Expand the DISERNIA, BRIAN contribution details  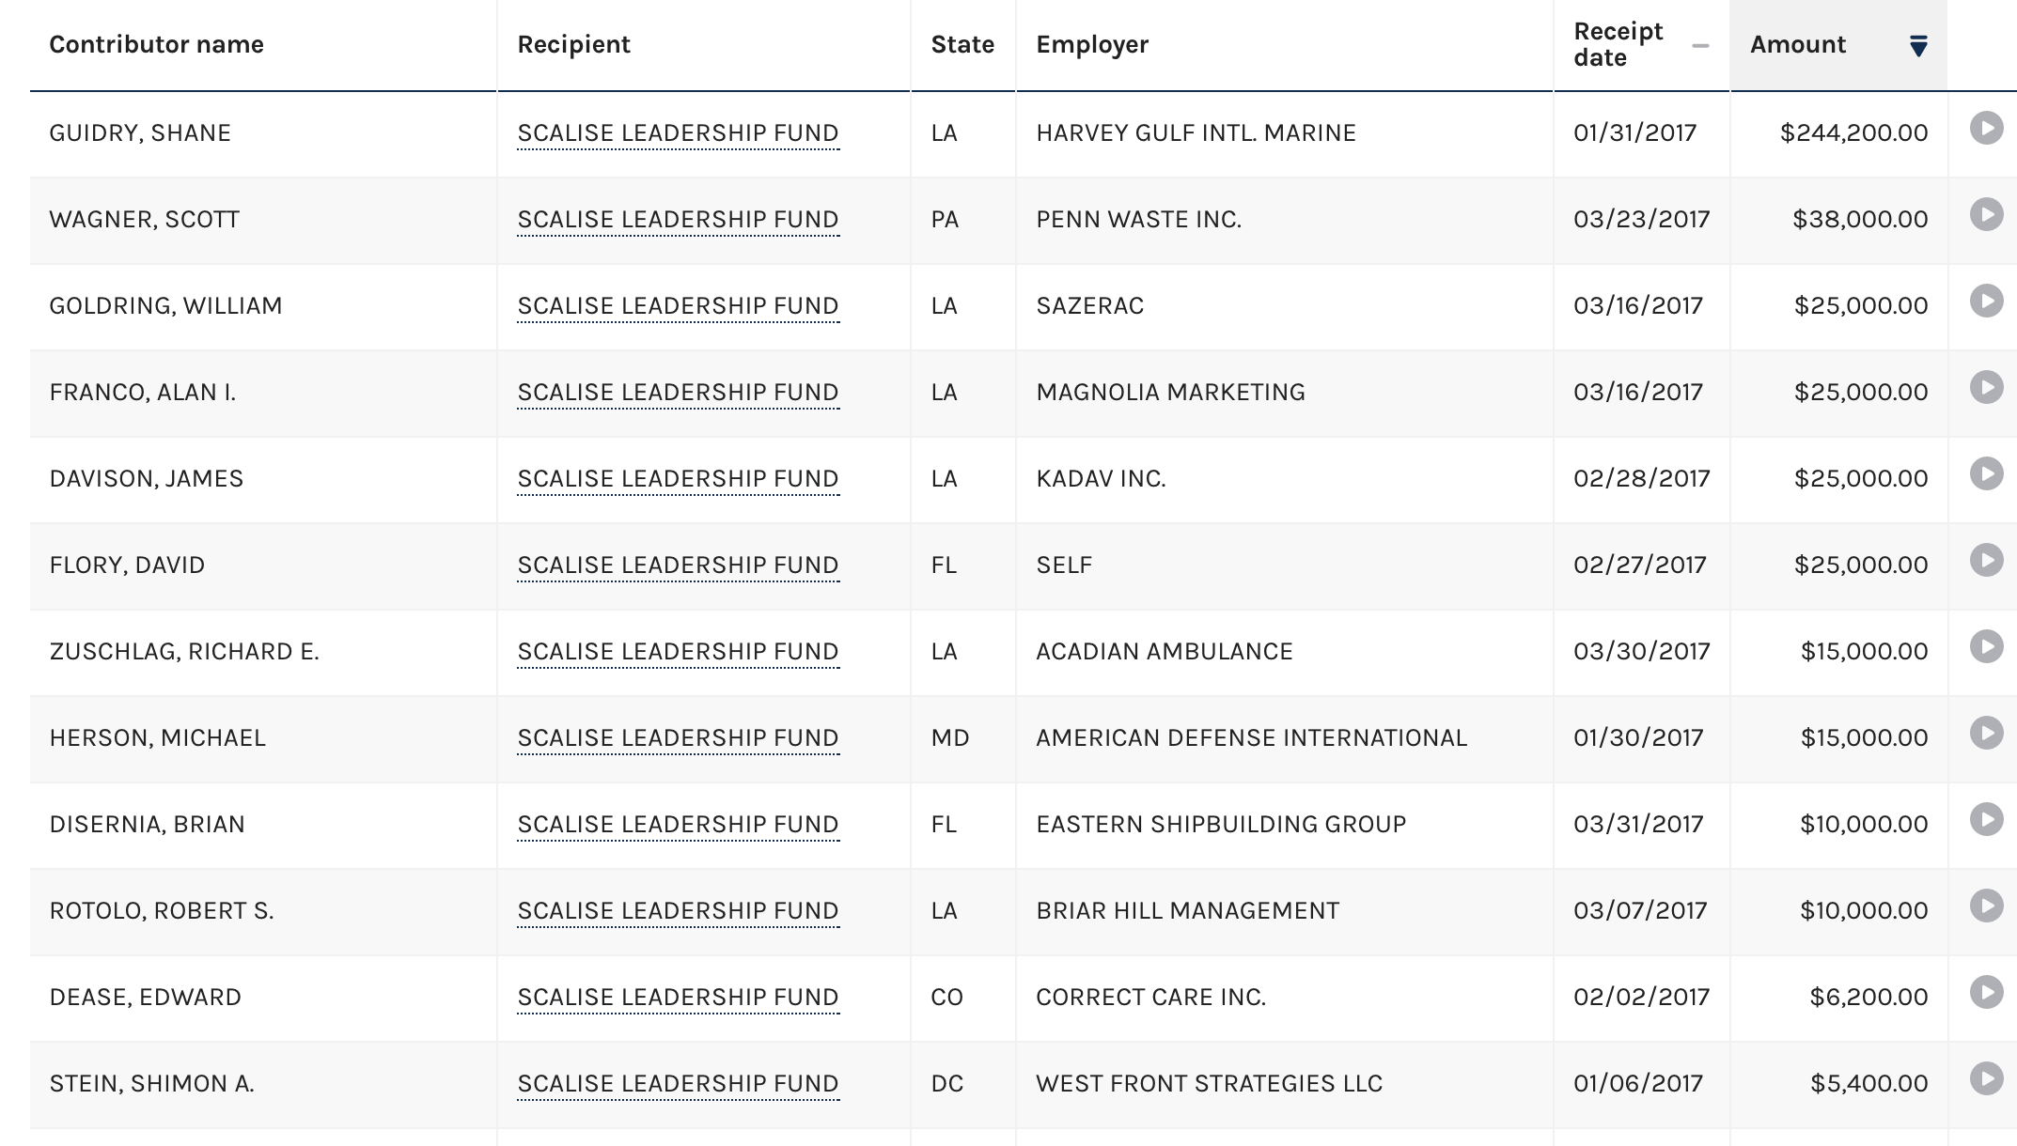[x=1986, y=820]
